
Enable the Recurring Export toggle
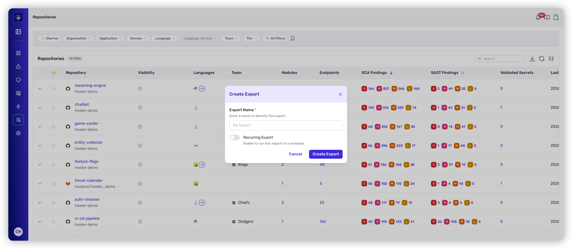235,138
